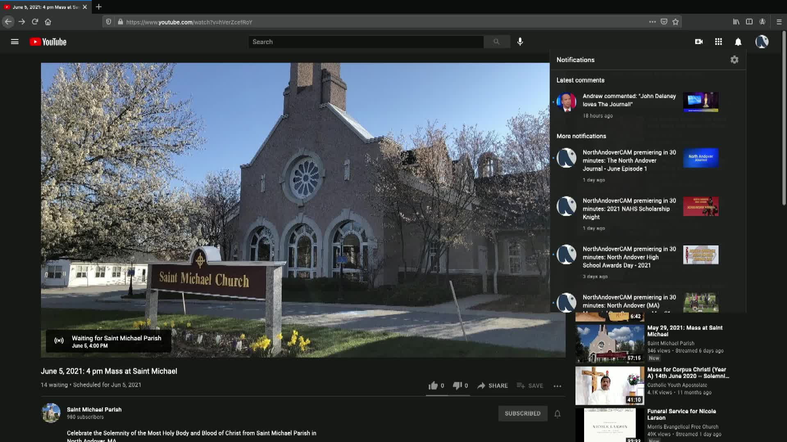Click the Scholarship Knight notification thumbnail

[x=701, y=206]
